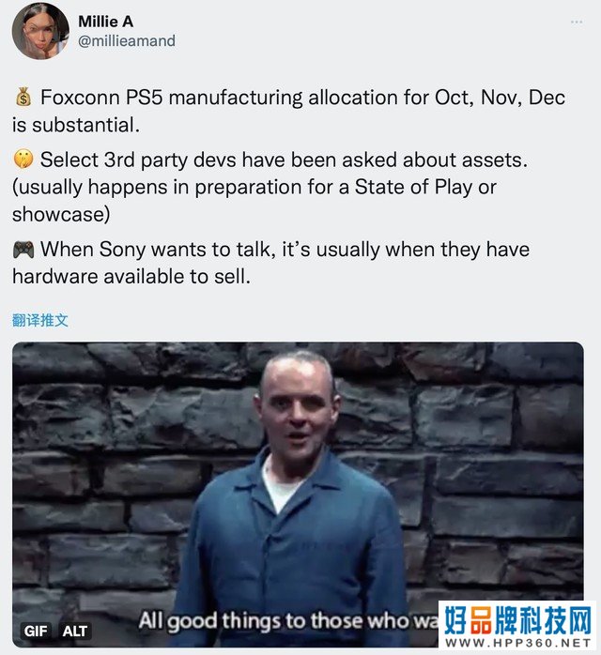The image size is (601, 655).
Task: Click the shushing face emoji
Action: [23, 160]
